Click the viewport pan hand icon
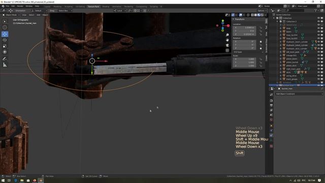325x183 pixels. pyautogui.click(x=227, y=40)
